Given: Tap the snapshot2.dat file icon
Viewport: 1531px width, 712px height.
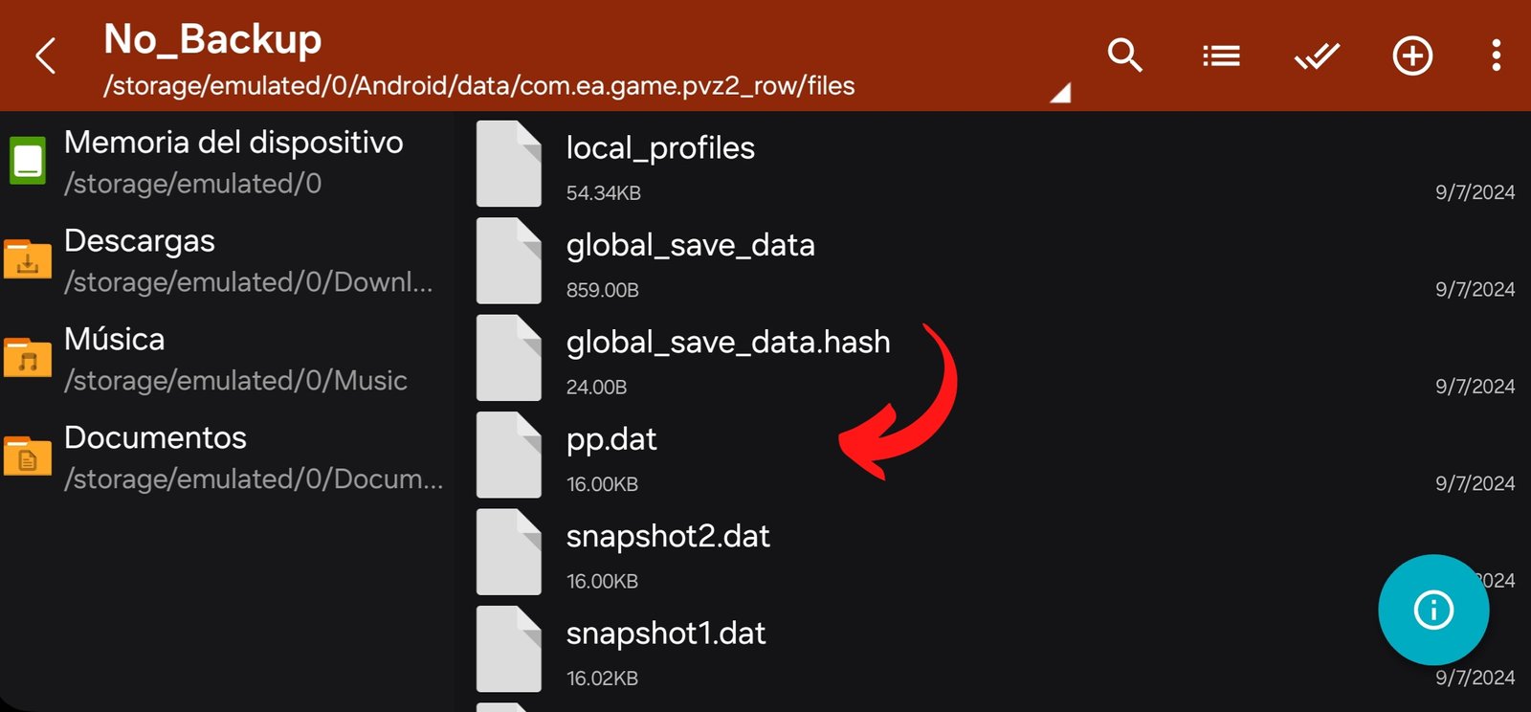Looking at the screenshot, I should pos(509,552).
